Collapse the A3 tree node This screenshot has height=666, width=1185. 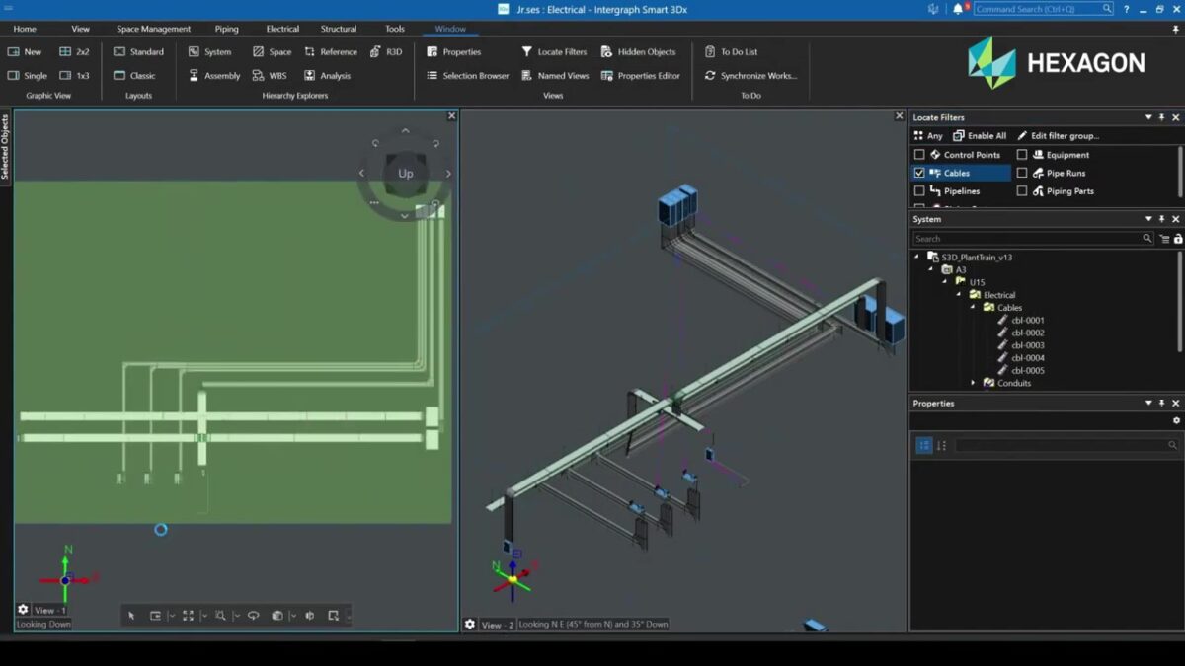[x=930, y=269]
